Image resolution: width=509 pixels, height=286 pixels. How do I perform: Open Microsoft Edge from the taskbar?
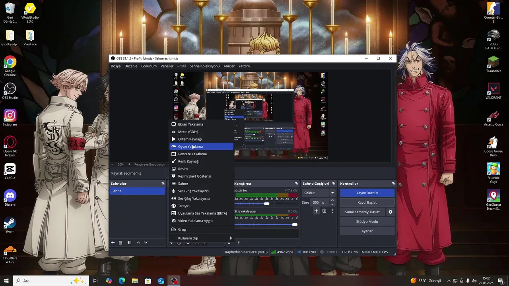point(122,281)
